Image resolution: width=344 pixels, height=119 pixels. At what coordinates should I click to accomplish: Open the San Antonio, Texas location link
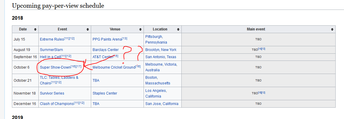(161, 57)
